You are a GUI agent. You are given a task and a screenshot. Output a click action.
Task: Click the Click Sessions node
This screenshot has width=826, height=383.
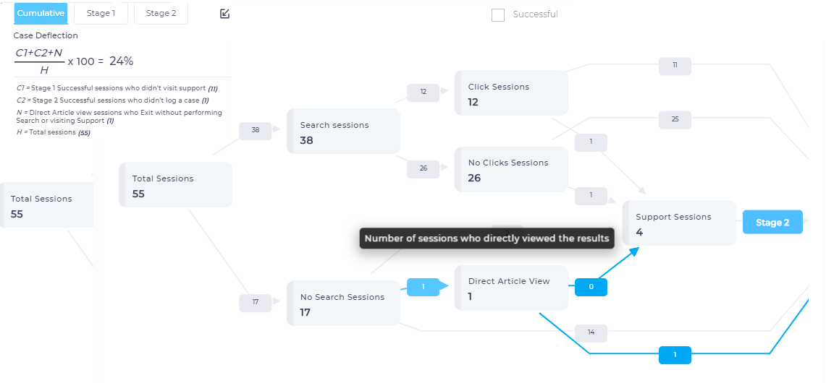(512, 93)
